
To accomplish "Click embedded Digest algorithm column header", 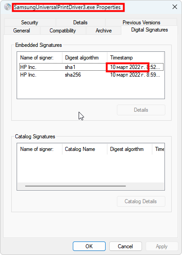I will click(84, 58).
